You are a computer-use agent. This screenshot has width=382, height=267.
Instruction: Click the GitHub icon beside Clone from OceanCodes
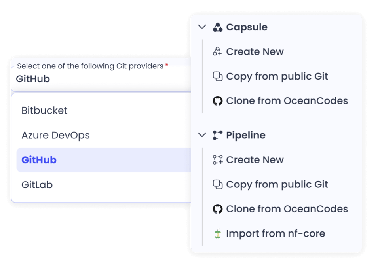point(217,100)
